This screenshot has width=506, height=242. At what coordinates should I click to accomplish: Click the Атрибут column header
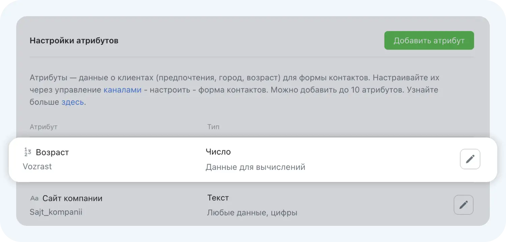pos(43,127)
